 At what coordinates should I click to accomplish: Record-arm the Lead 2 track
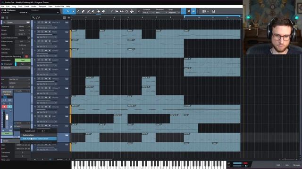[x=46, y=51]
